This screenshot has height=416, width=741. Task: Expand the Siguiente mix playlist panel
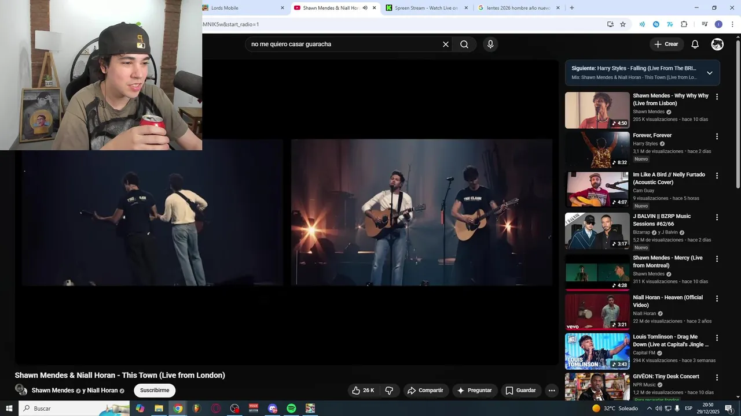[710, 73]
